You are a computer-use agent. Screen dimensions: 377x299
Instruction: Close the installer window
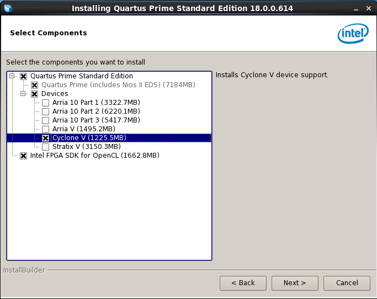[369, 8]
